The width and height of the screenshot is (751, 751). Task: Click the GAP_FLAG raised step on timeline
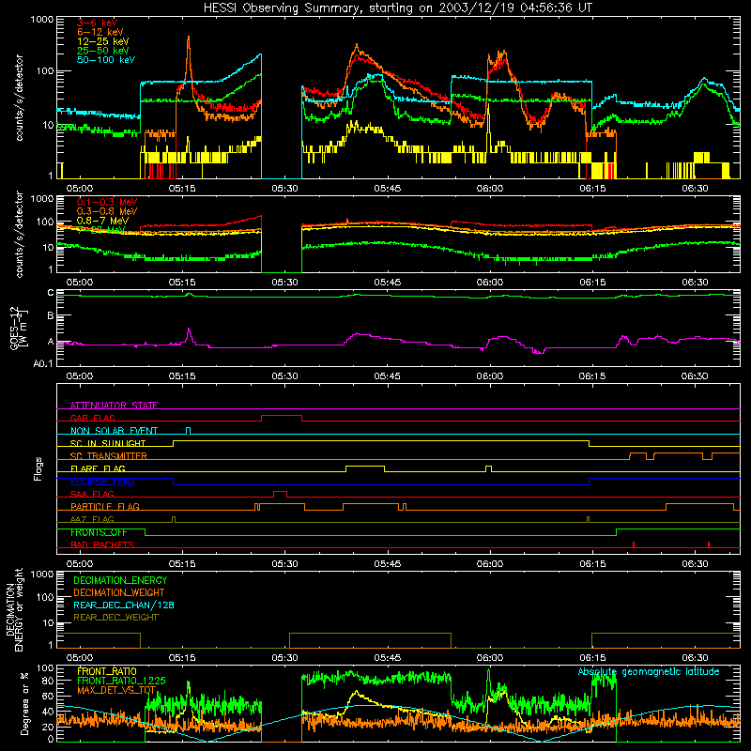(x=282, y=416)
